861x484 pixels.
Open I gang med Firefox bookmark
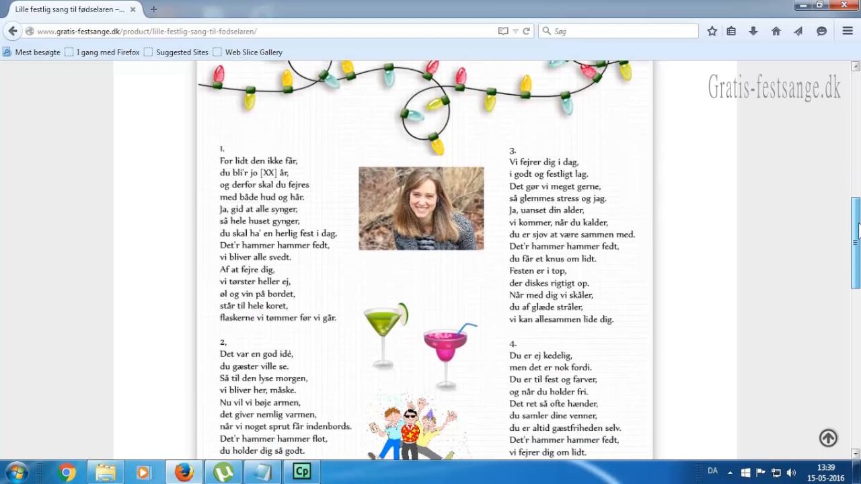102,52
